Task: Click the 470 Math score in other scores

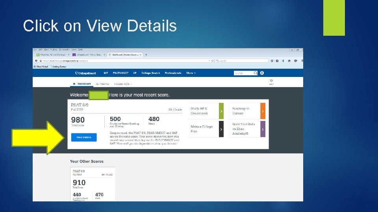Action: coord(99,195)
